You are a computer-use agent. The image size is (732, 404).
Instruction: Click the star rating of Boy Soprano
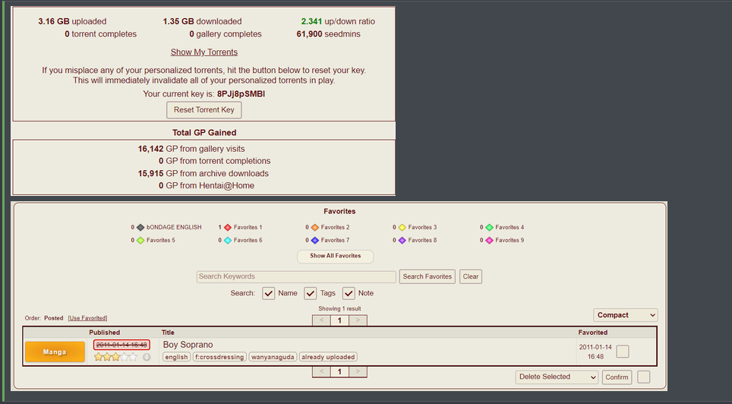tap(115, 357)
